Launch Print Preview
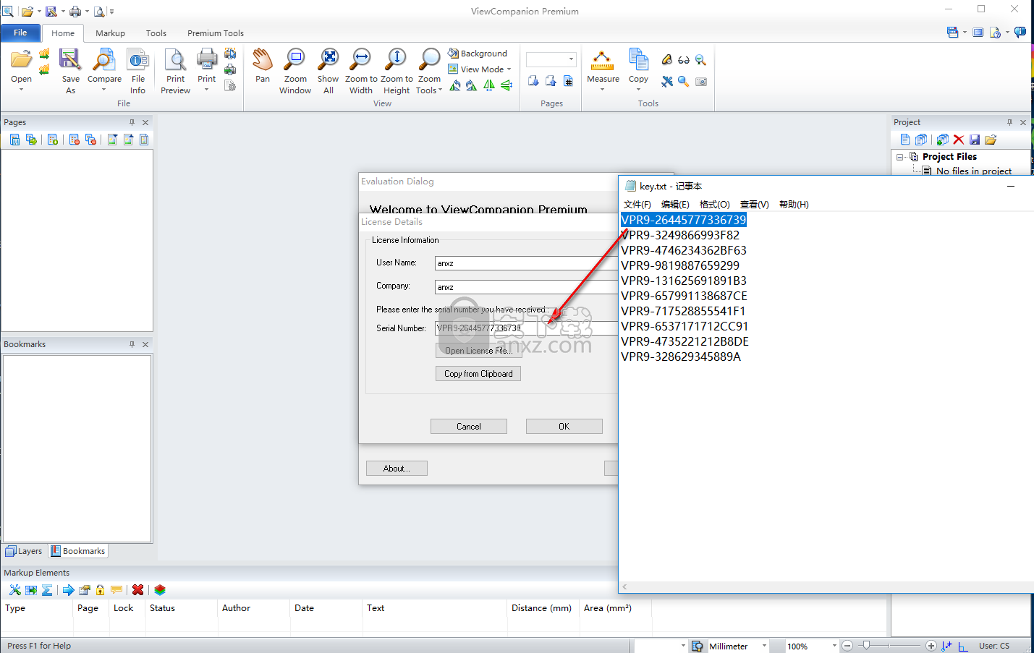 pyautogui.click(x=175, y=71)
